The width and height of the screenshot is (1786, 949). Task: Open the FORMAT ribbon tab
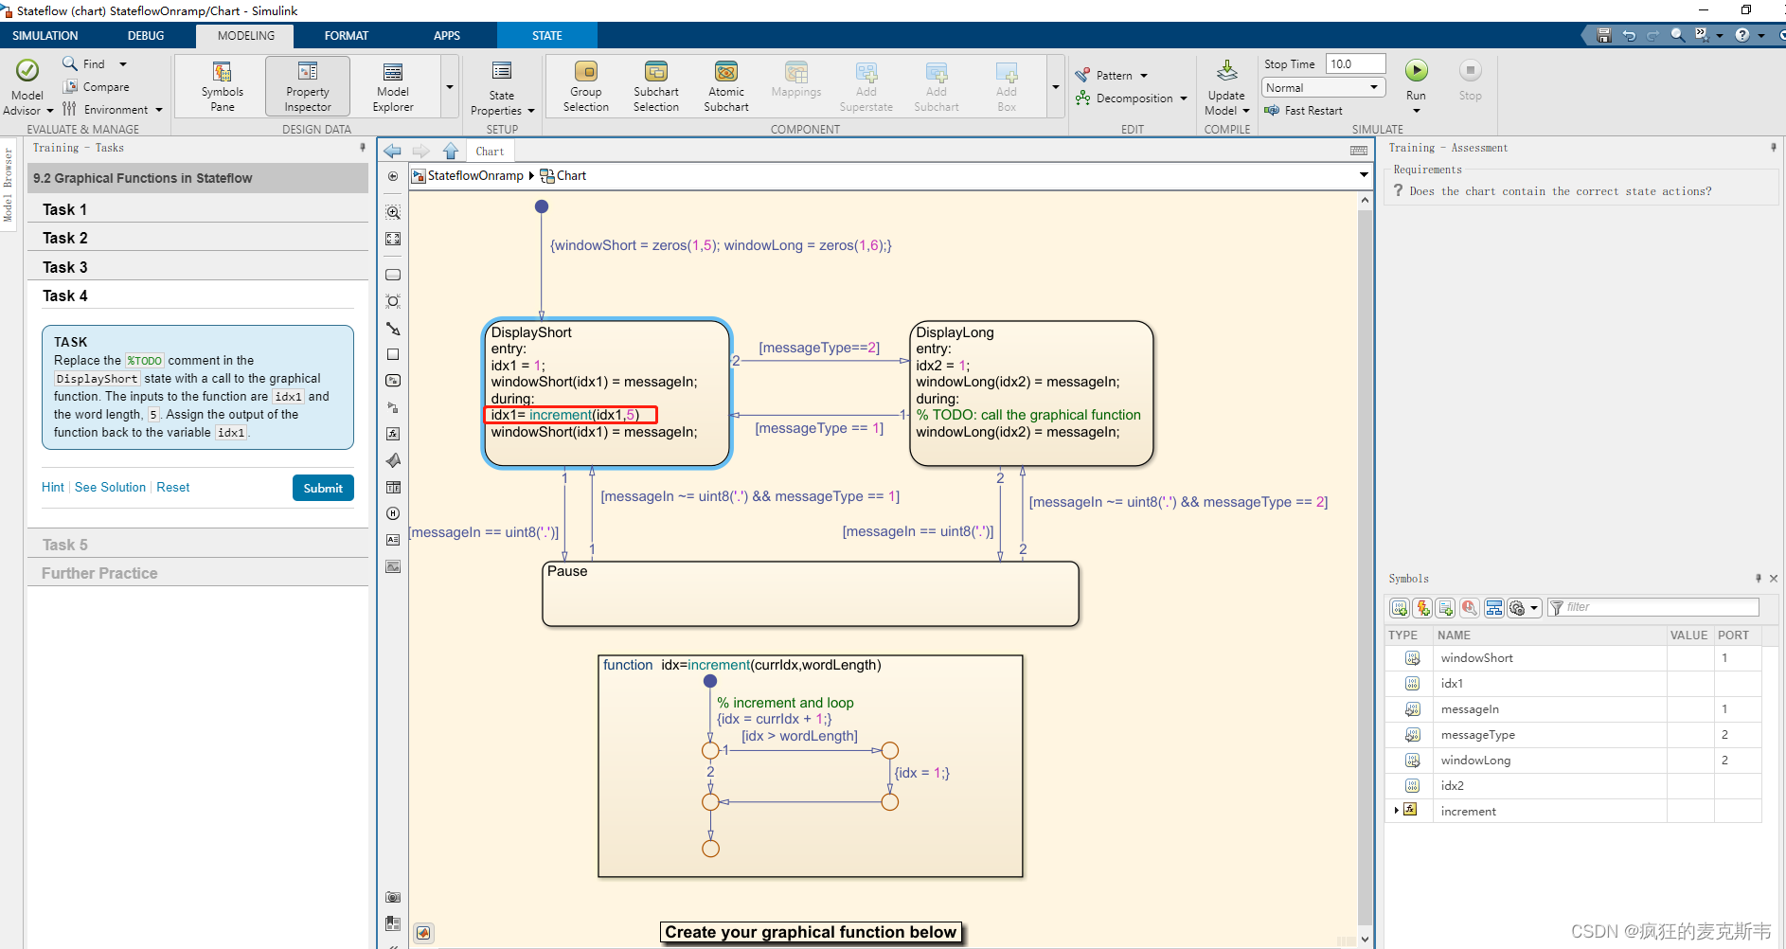tap(346, 35)
